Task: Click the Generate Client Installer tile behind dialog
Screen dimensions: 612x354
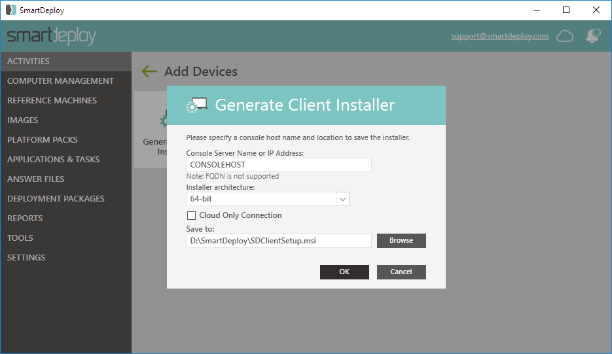Action: pos(151,130)
